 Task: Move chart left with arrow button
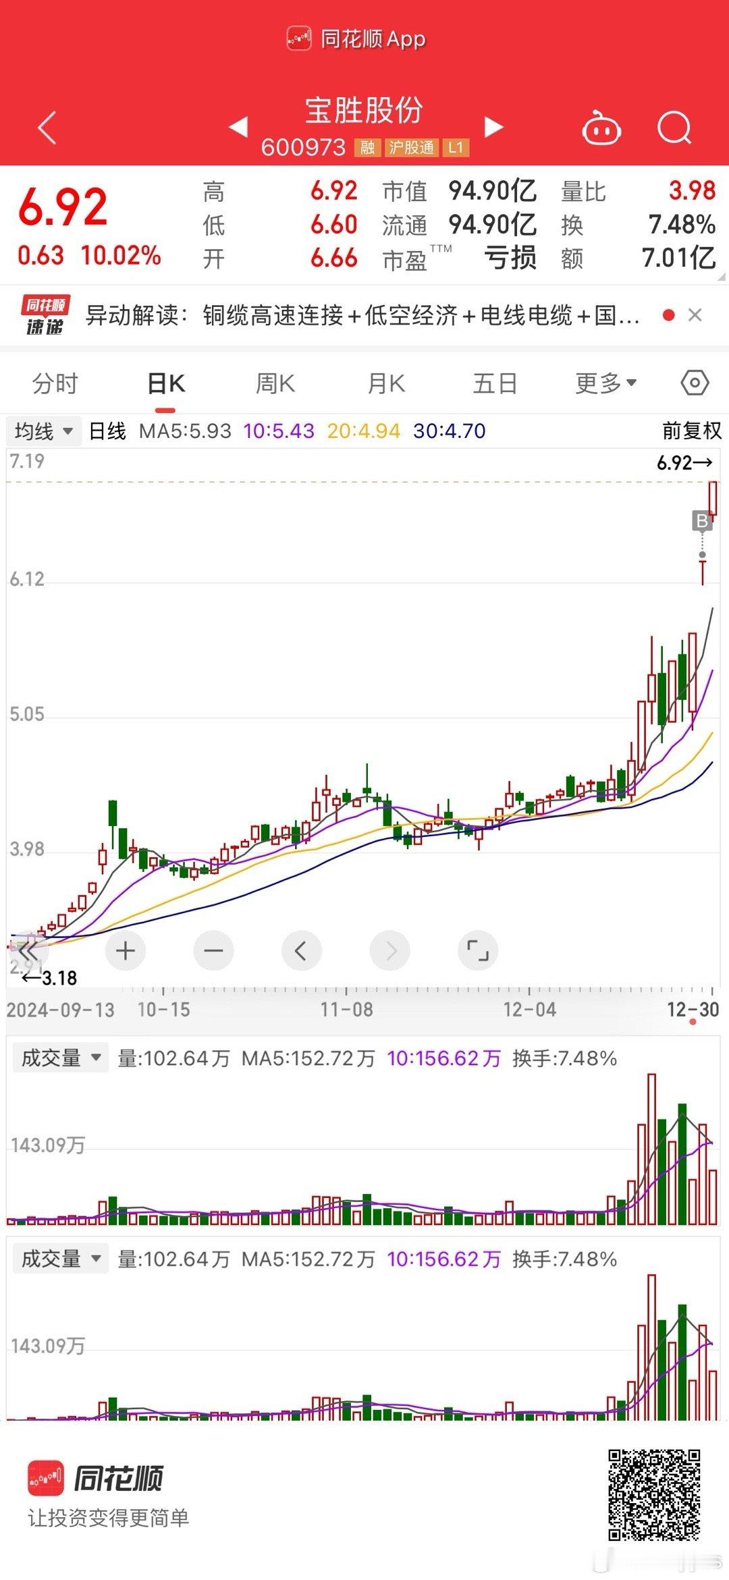301,951
